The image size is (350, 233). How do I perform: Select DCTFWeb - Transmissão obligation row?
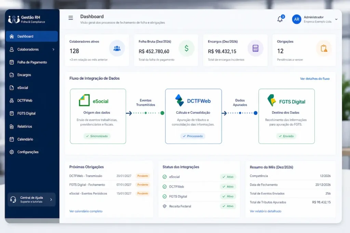(109, 176)
